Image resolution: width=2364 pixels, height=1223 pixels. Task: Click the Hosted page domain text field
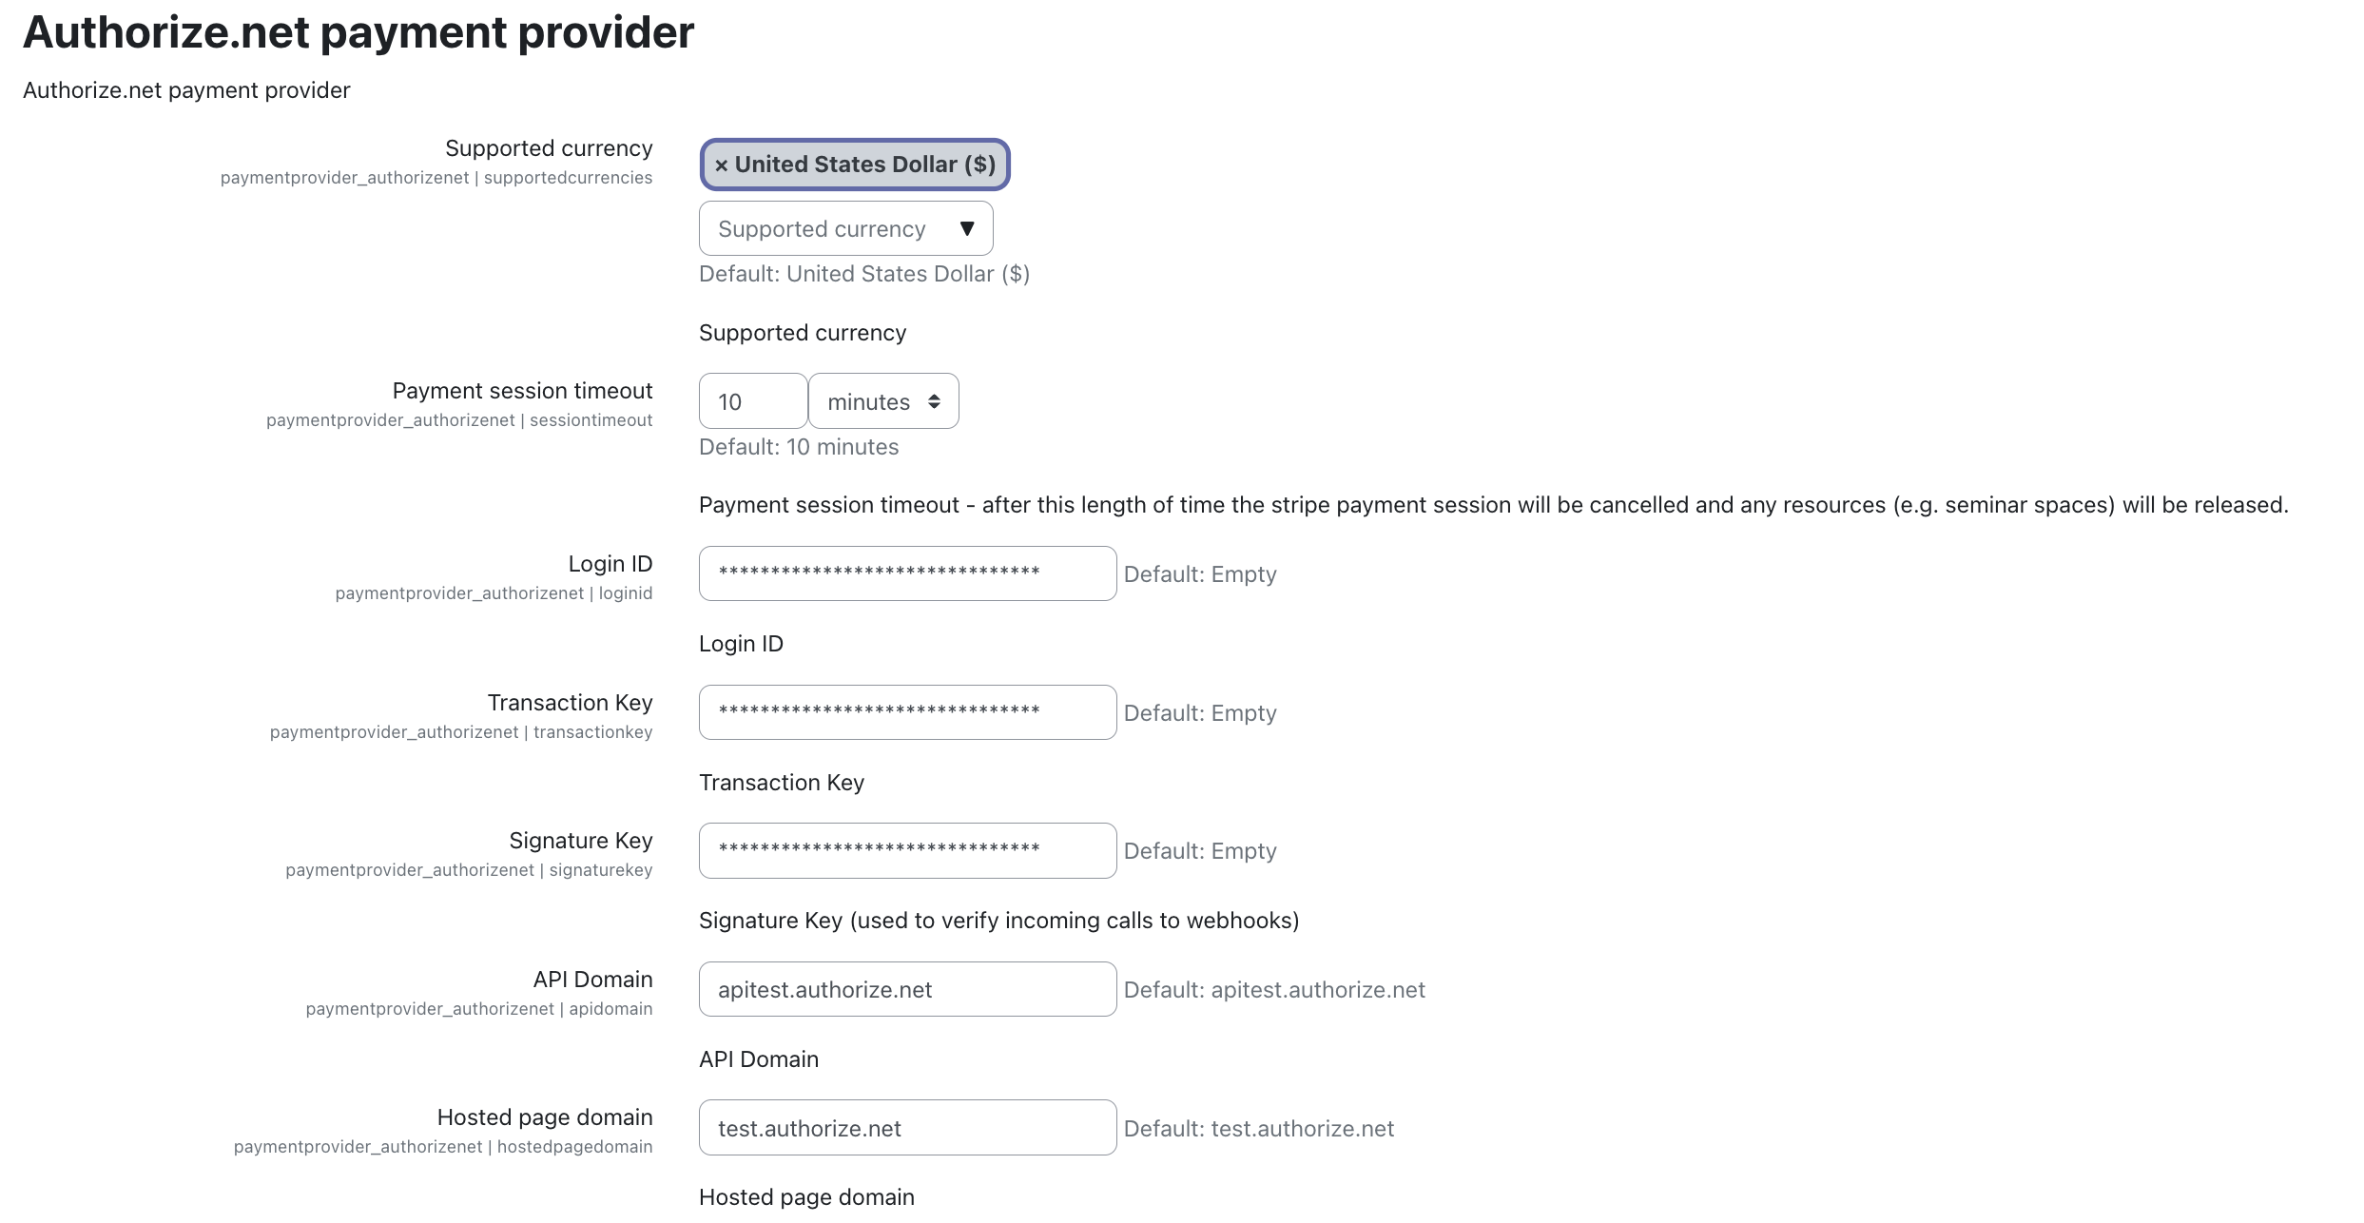pyautogui.click(x=907, y=1128)
